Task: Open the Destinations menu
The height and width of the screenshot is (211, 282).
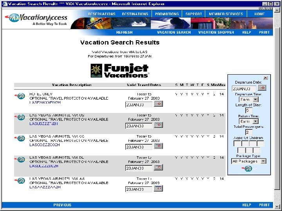Action: [135, 14]
